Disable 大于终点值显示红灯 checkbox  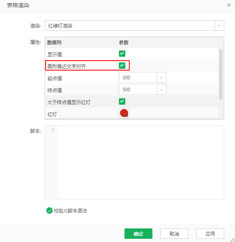[x=122, y=101]
